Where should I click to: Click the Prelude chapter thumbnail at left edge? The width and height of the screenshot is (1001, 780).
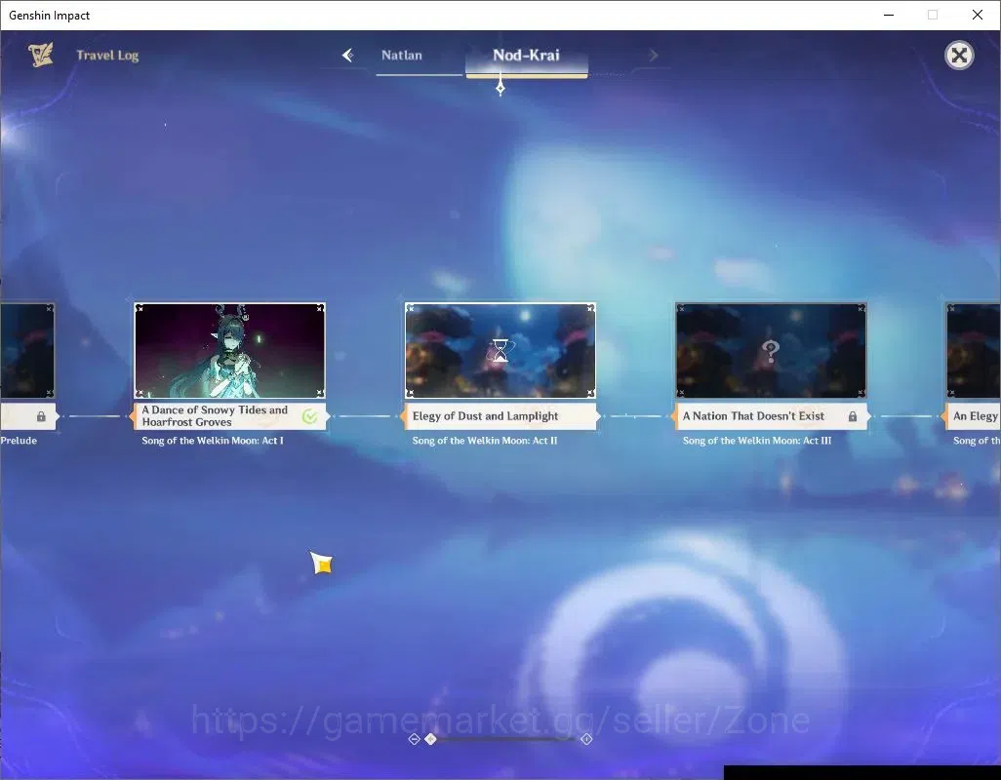click(27, 351)
